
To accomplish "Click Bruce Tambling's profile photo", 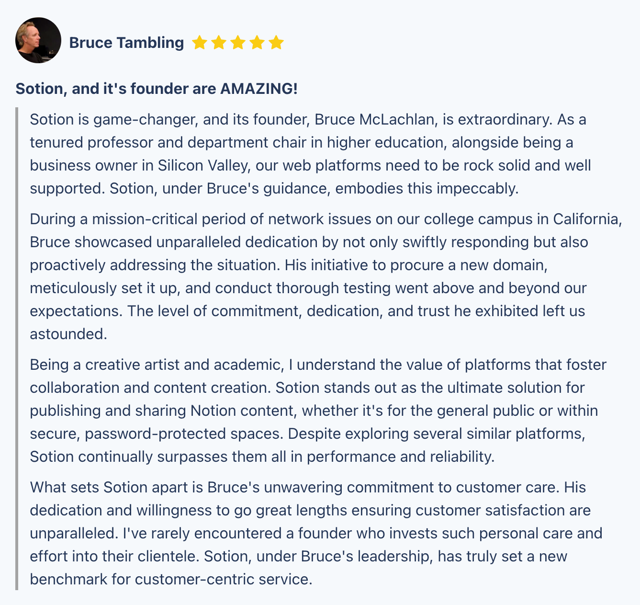I will (x=38, y=40).
